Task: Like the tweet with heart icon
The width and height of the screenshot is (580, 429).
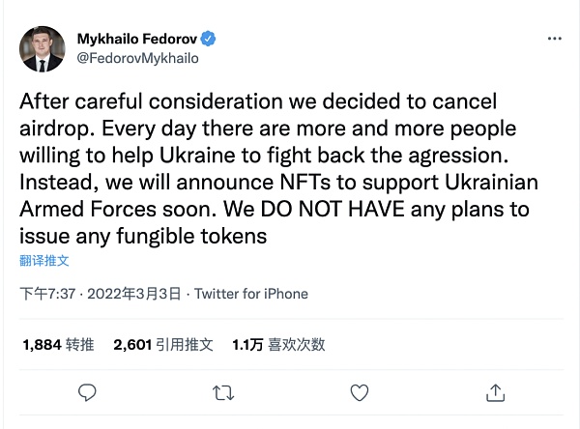Action: (360, 392)
